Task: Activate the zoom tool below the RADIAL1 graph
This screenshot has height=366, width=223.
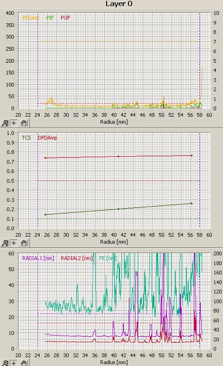Action: (x=5, y=363)
